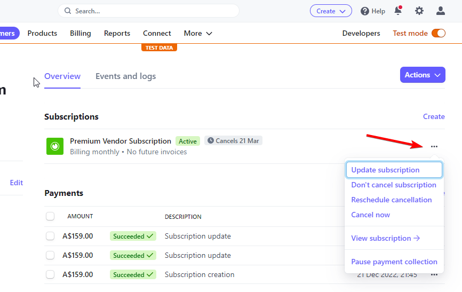The height and width of the screenshot is (292, 462).
Task: Tick the select-all payments checkbox in header
Action: coord(50,216)
